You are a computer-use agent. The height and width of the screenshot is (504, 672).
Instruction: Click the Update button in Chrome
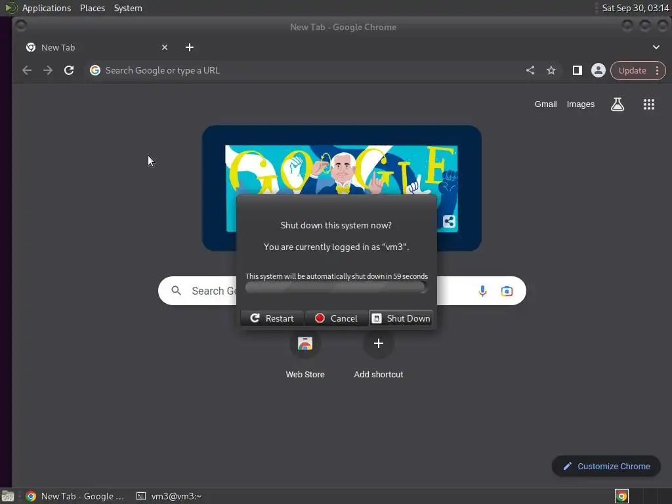click(x=632, y=71)
